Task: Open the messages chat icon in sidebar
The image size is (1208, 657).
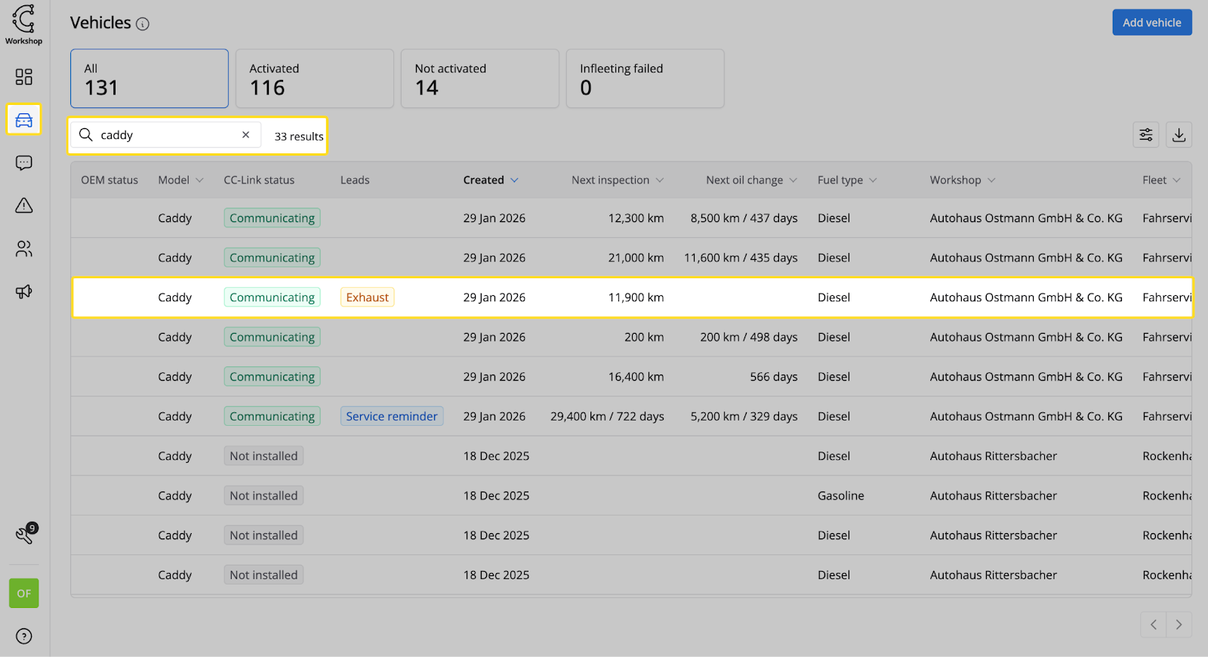Action: (24, 162)
